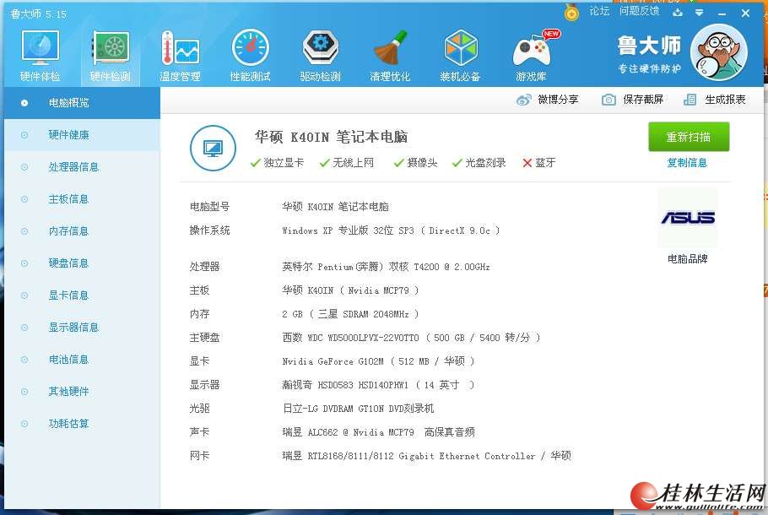Open 电池信息 sidebar item
This screenshot has width=768, height=515.
point(82,360)
